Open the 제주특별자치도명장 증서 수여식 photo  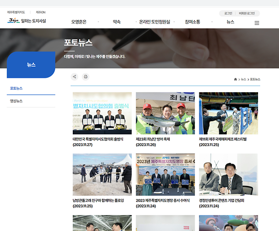point(165,175)
